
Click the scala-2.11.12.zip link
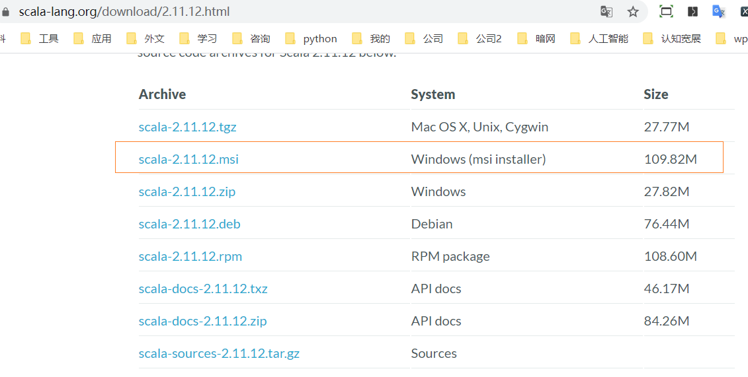point(187,191)
